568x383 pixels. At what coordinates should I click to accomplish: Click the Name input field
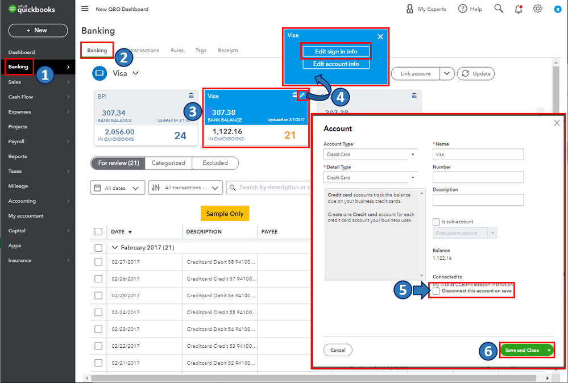(x=478, y=155)
